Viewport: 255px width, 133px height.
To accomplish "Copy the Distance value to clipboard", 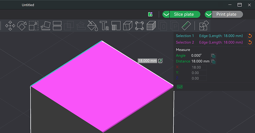I will [213, 61].
